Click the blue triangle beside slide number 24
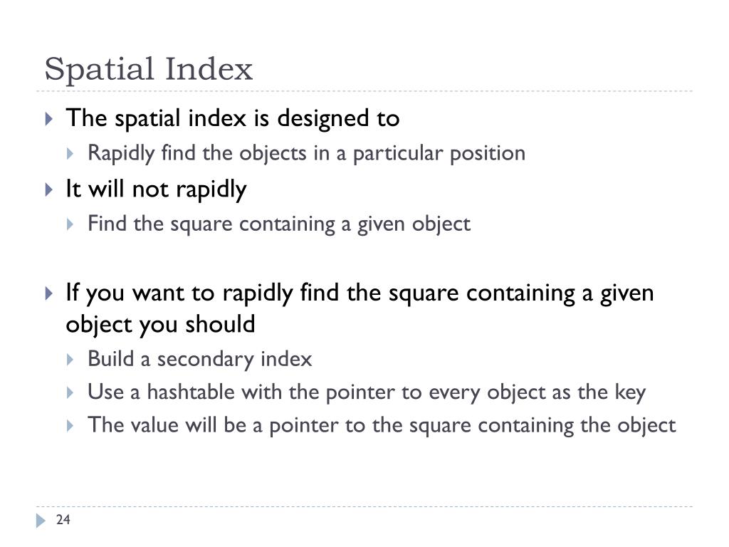The image size is (729, 547). pyautogui.click(x=41, y=521)
